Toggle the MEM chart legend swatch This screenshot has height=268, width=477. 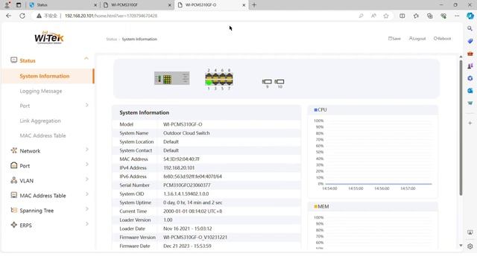pos(315,207)
